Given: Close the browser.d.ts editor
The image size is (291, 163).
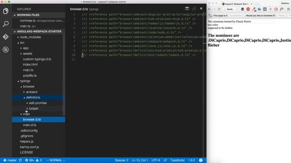Looking at the screenshot, I should [201, 9].
